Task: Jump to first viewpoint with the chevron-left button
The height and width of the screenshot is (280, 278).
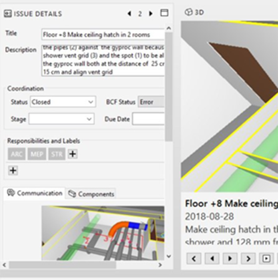Action: tap(194, 258)
